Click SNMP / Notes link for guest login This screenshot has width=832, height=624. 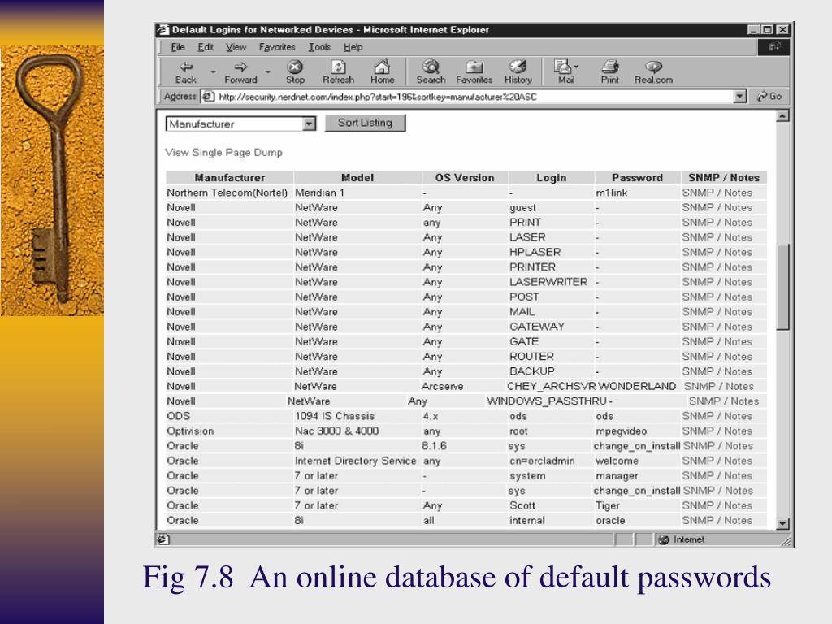[717, 207]
